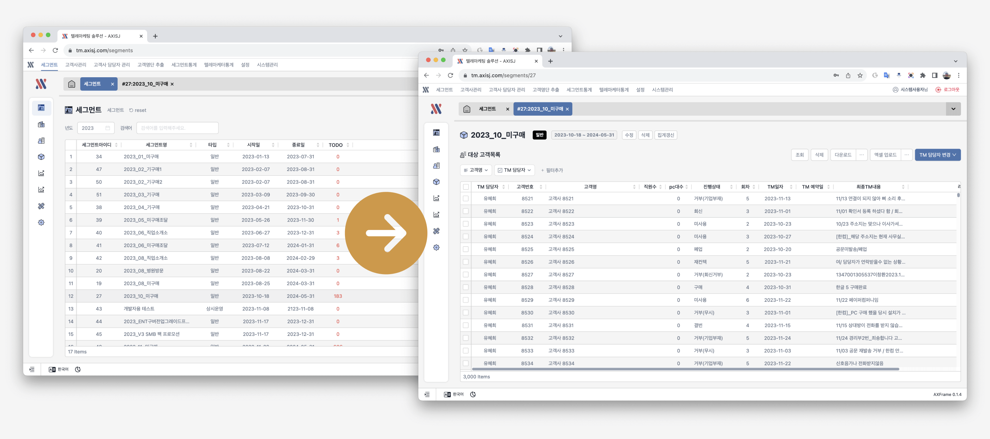The image size is (990, 439).
Task: Open the 년도 2023 year picker, back window
Action: [96, 128]
